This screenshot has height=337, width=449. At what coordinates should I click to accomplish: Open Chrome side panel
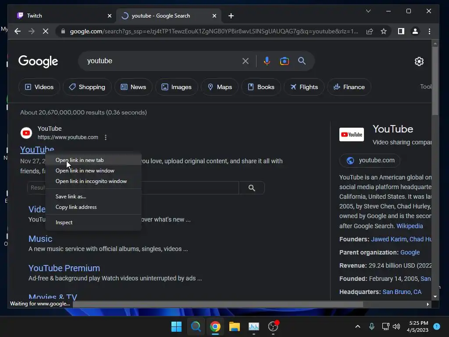401,31
